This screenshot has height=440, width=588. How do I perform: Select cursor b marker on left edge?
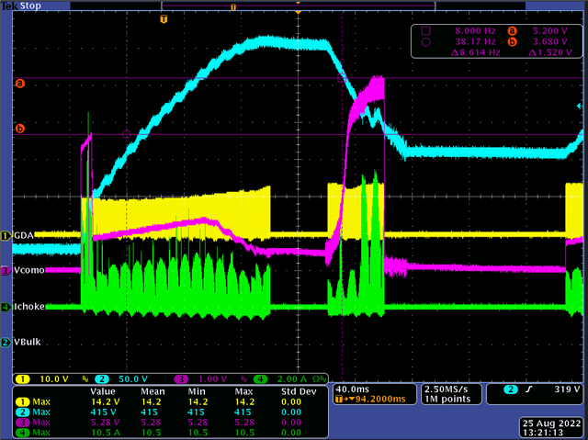pyautogui.click(x=20, y=129)
